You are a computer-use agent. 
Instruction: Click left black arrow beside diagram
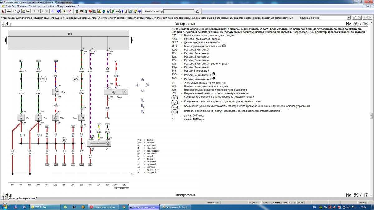click(6, 40)
